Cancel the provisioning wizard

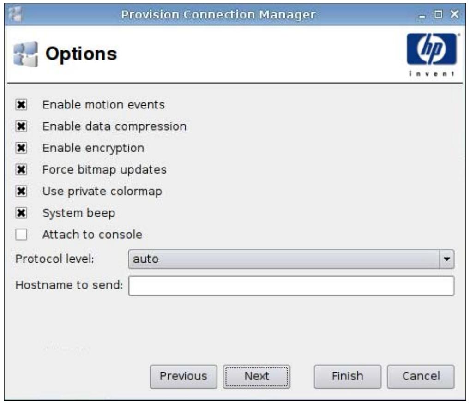(421, 376)
